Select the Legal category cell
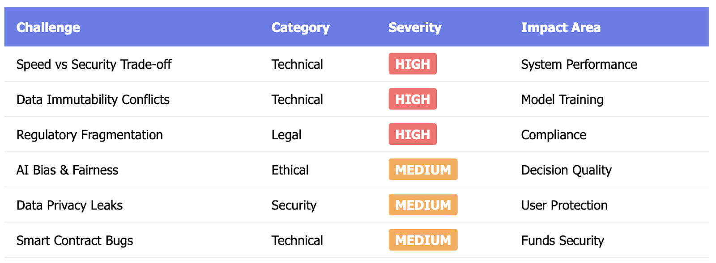Screen dimensions: 716x263 (286, 135)
